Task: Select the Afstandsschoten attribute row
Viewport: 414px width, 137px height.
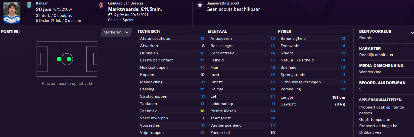Action: point(172,39)
